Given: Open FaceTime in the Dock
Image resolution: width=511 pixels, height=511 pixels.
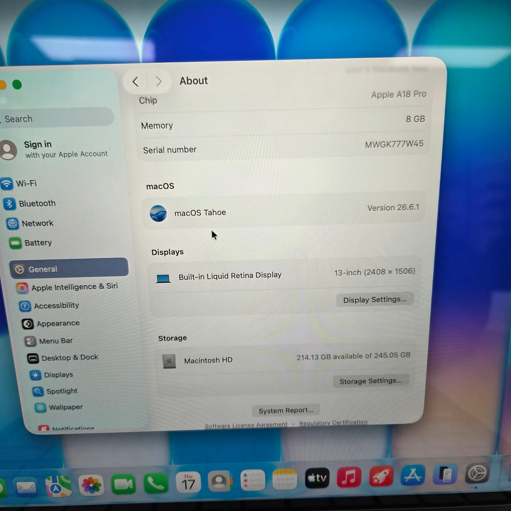Looking at the screenshot, I should (x=123, y=484).
